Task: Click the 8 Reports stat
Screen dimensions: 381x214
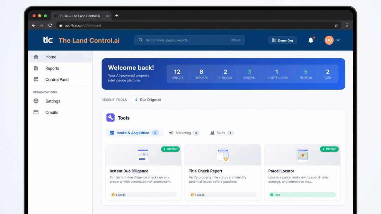Action: [x=202, y=74]
